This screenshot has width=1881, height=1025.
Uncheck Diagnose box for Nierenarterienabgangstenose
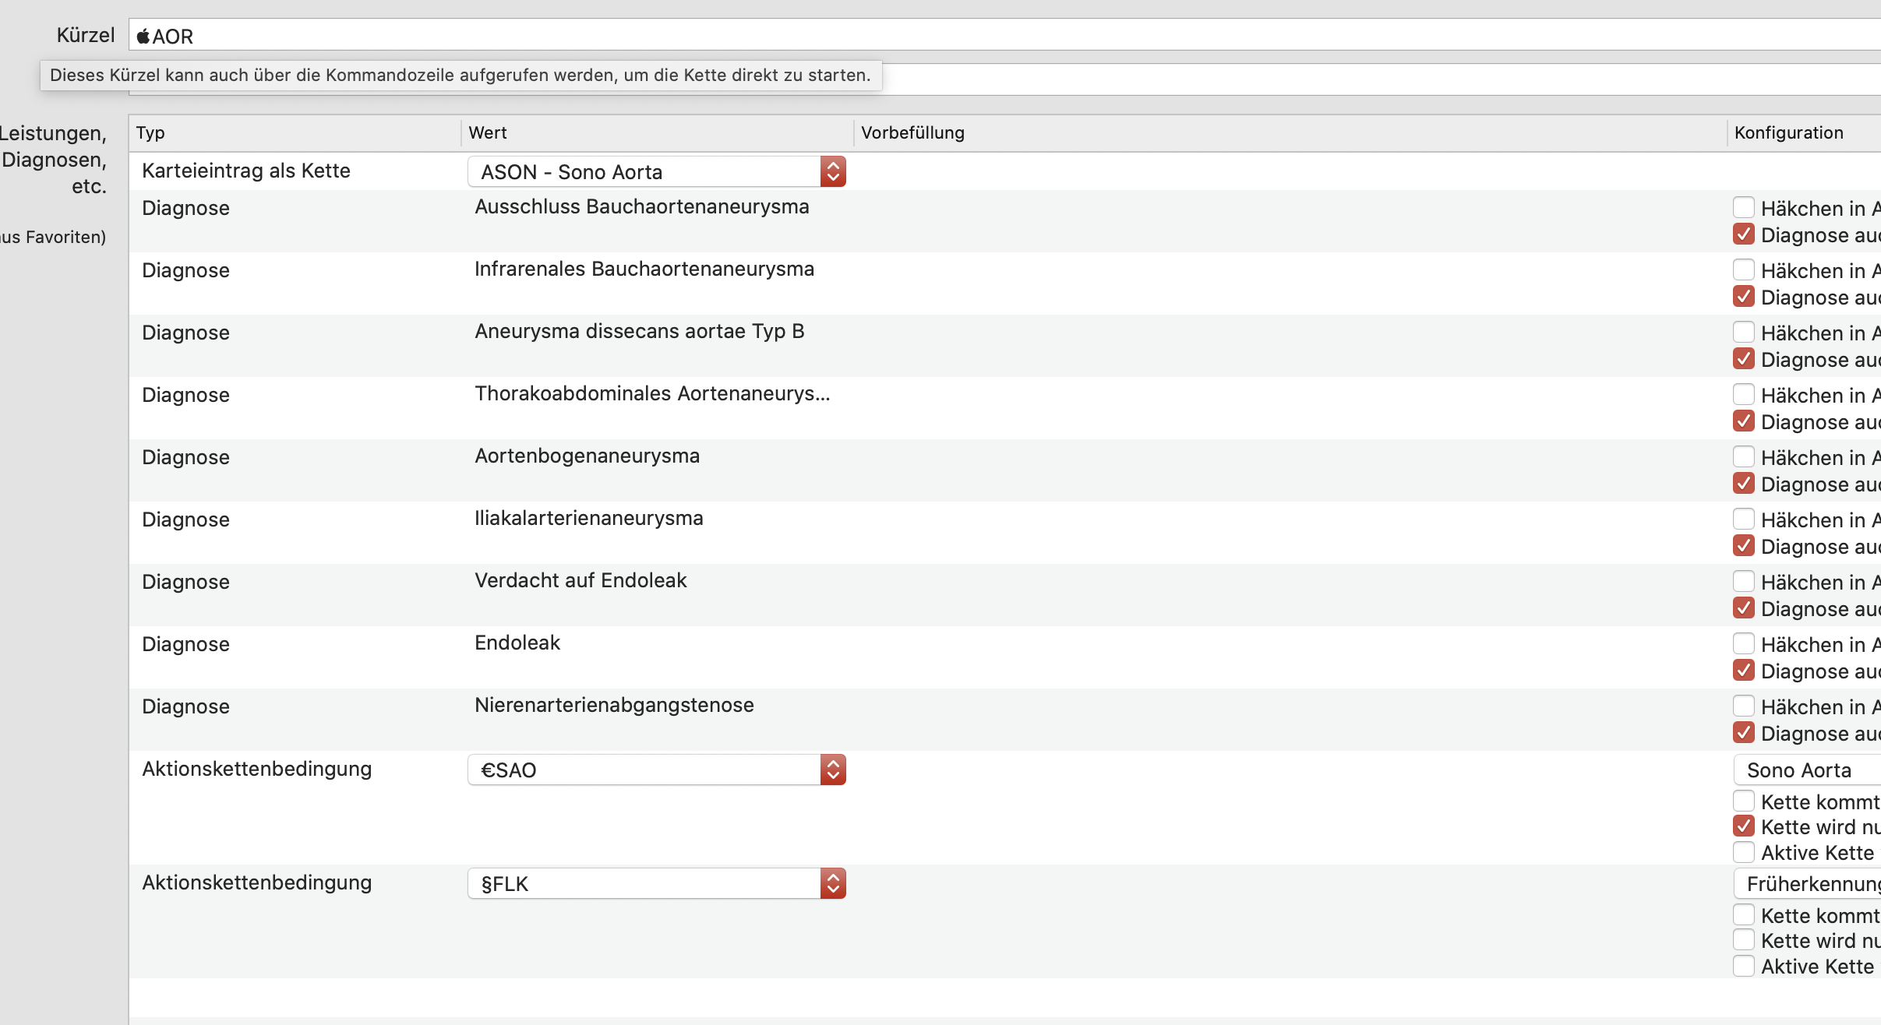point(1744,733)
